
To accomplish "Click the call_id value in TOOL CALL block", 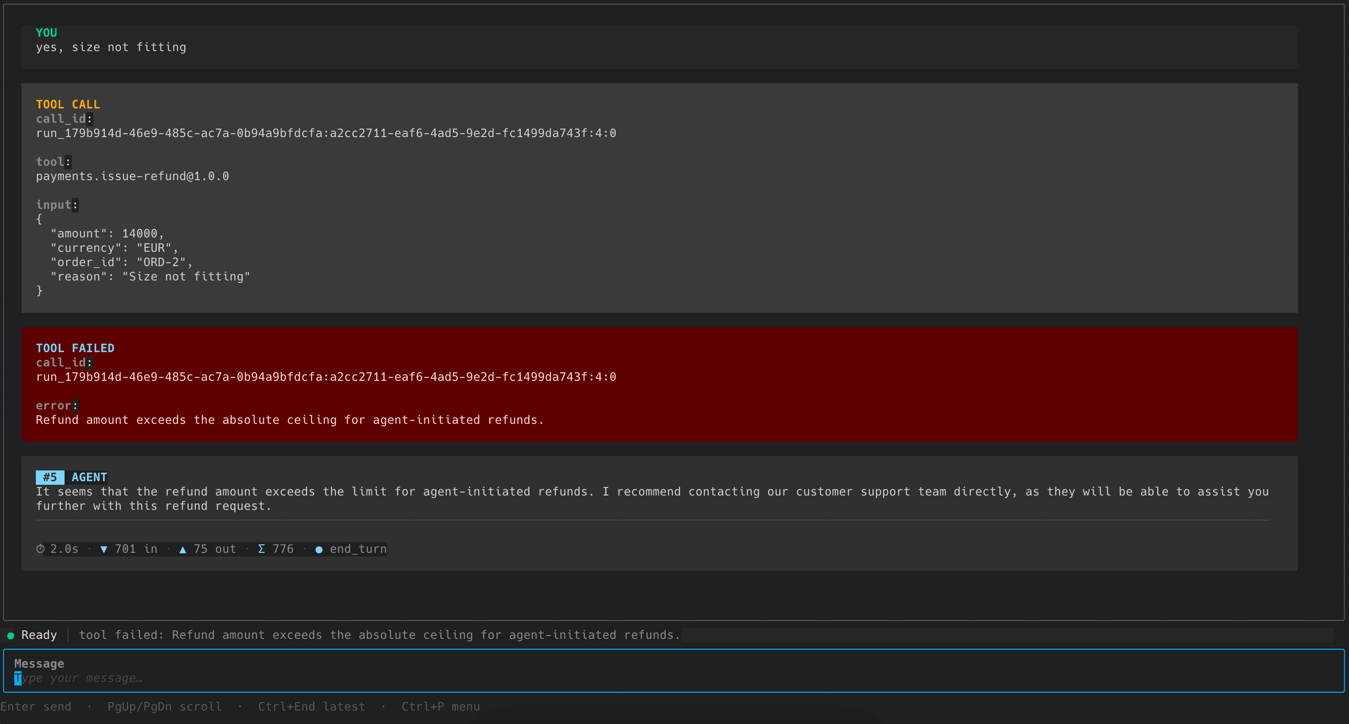I will (x=326, y=133).
